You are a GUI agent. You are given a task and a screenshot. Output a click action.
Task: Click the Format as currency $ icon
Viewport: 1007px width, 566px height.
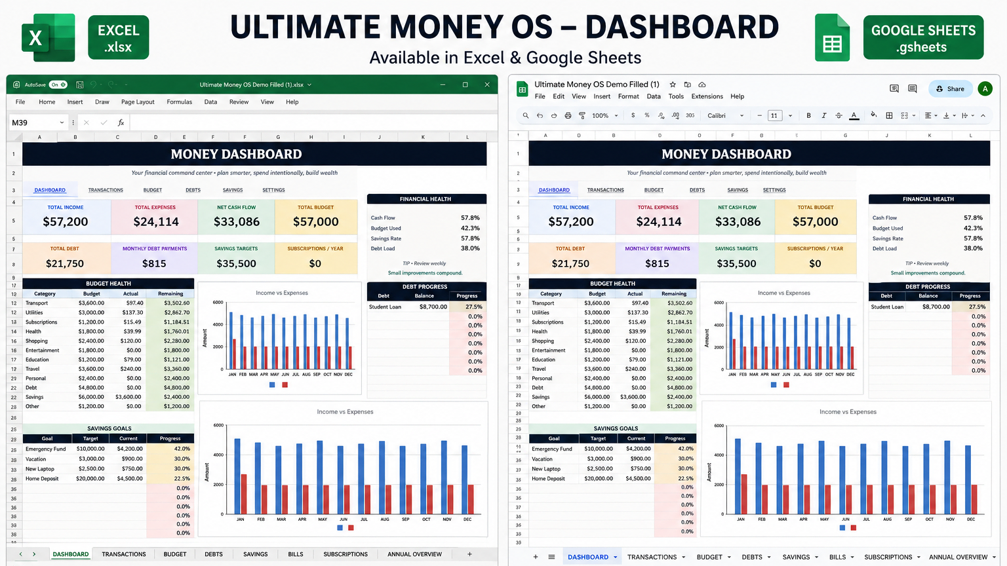click(633, 115)
